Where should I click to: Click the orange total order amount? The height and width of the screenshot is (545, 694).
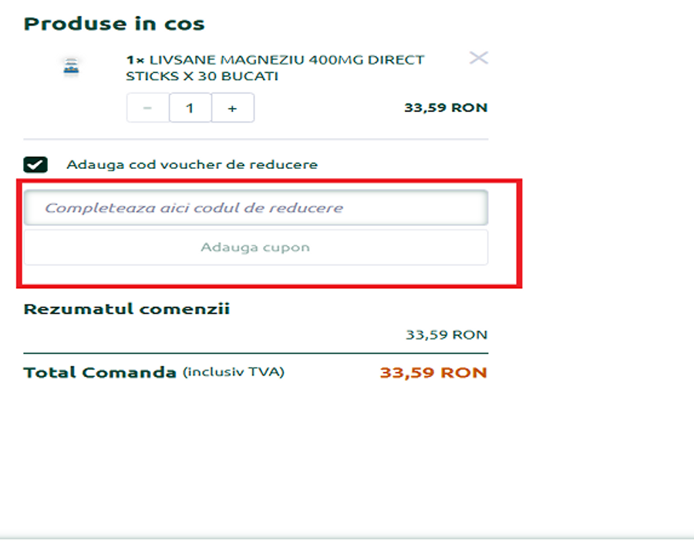tap(433, 373)
